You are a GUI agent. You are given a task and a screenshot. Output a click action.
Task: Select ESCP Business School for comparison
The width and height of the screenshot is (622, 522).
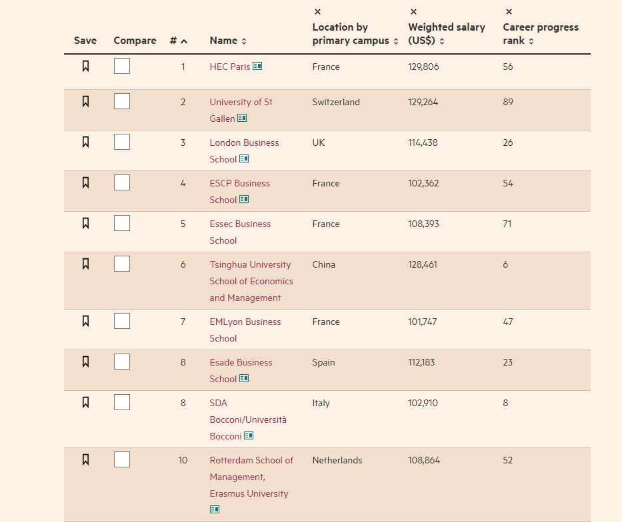point(122,182)
